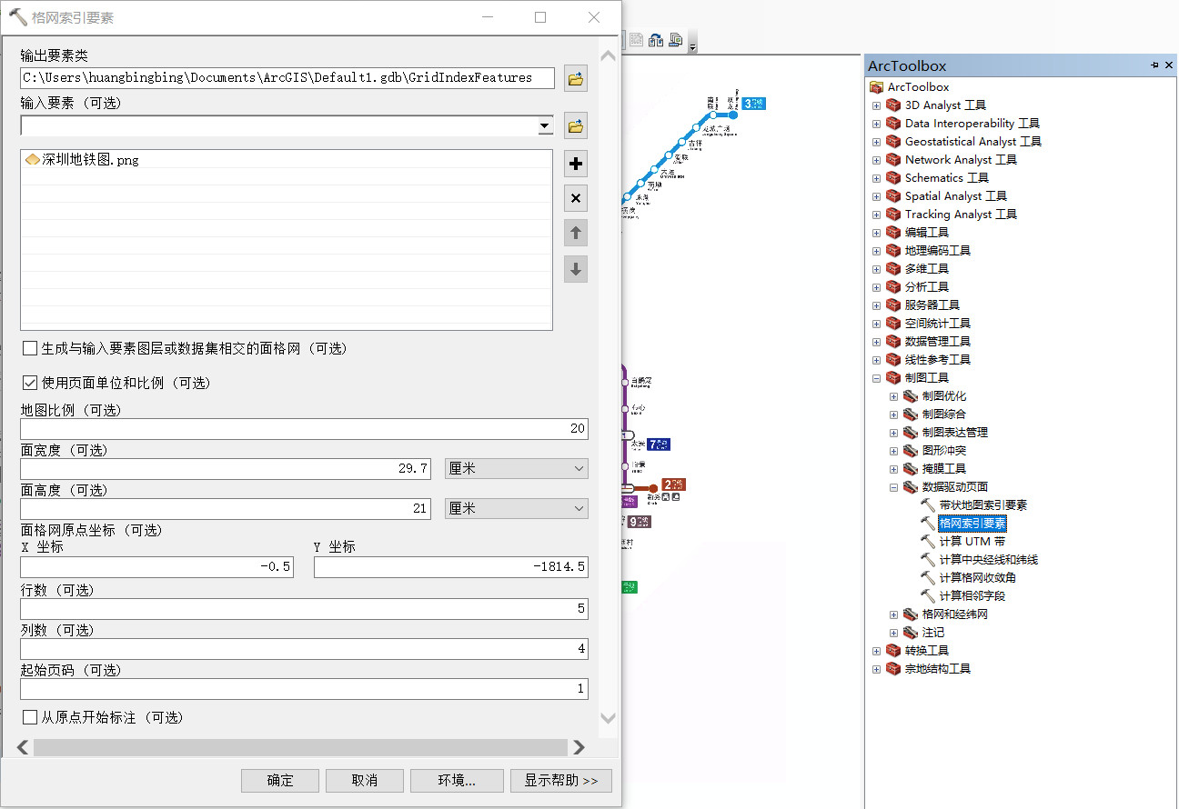Uncheck 使用页面单位和比例

coord(27,382)
